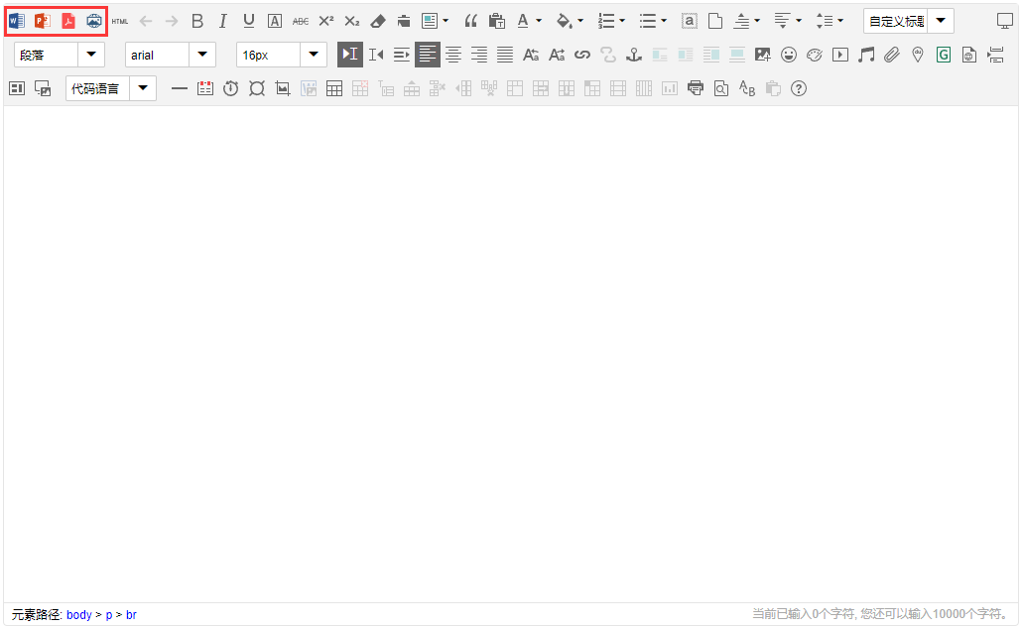Open the arial font family dropdown
Image resolution: width=1022 pixels, height=629 pixels.
(x=169, y=55)
